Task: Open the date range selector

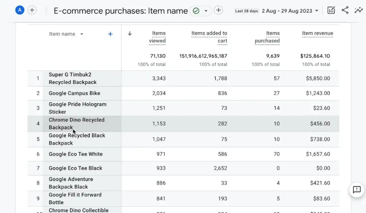Action: click(x=290, y=11)
